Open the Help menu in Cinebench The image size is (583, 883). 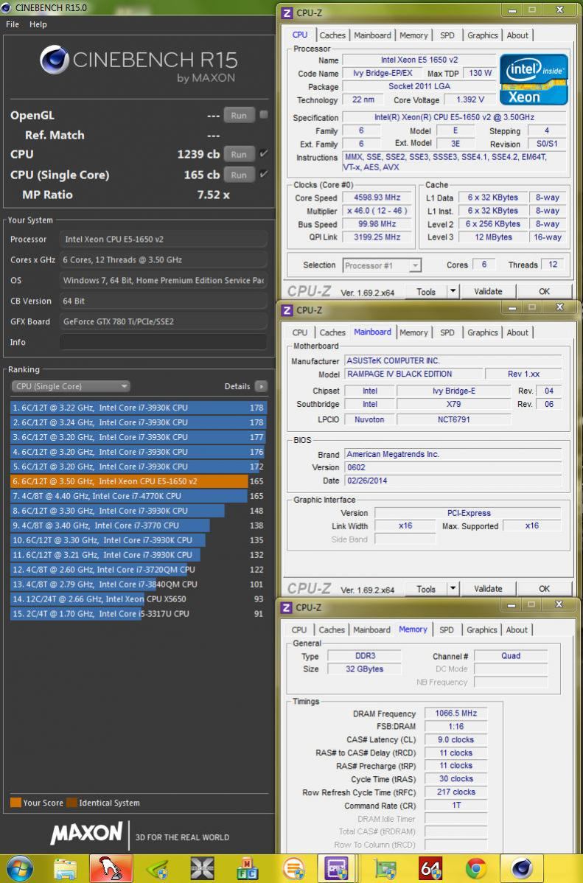38,24
